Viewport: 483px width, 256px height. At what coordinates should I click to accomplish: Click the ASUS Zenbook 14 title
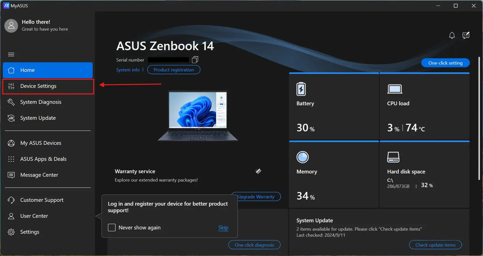click(x=165, y=46)
